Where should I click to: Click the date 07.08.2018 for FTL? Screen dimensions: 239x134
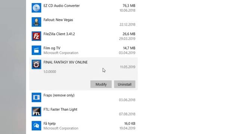pyautogui.click(x=127, y=114)
